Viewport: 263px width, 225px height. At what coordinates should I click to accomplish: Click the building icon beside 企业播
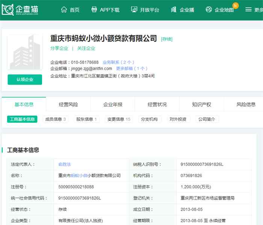[174, 9]
